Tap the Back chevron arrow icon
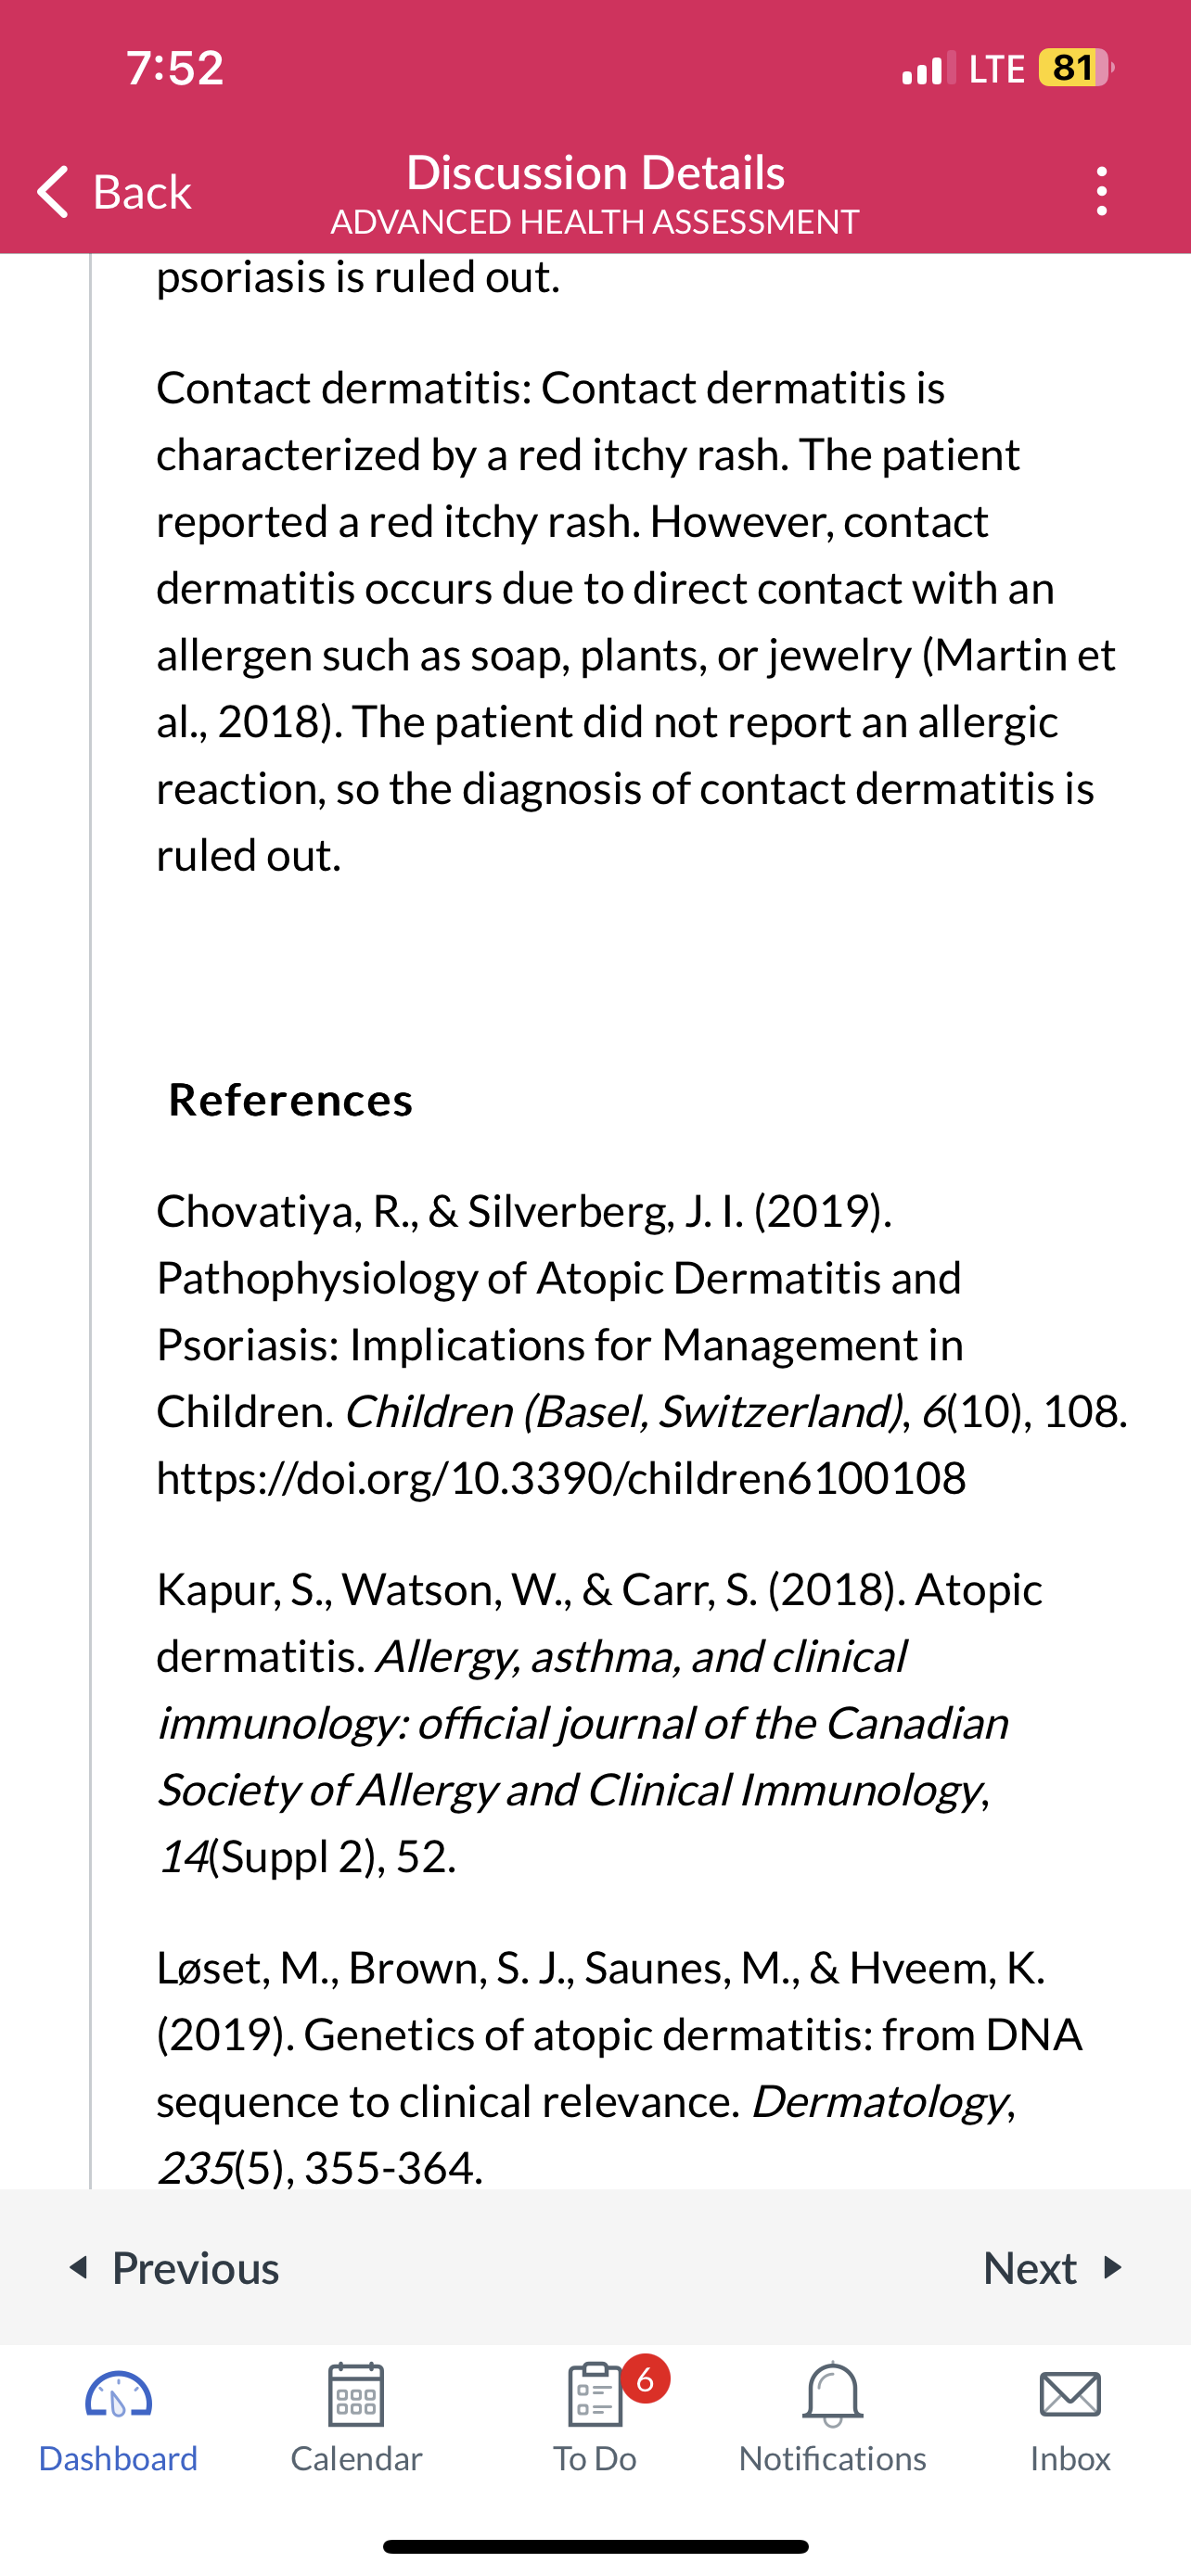This screenshot has height=2576, width=1191. (x=53, y=191)
